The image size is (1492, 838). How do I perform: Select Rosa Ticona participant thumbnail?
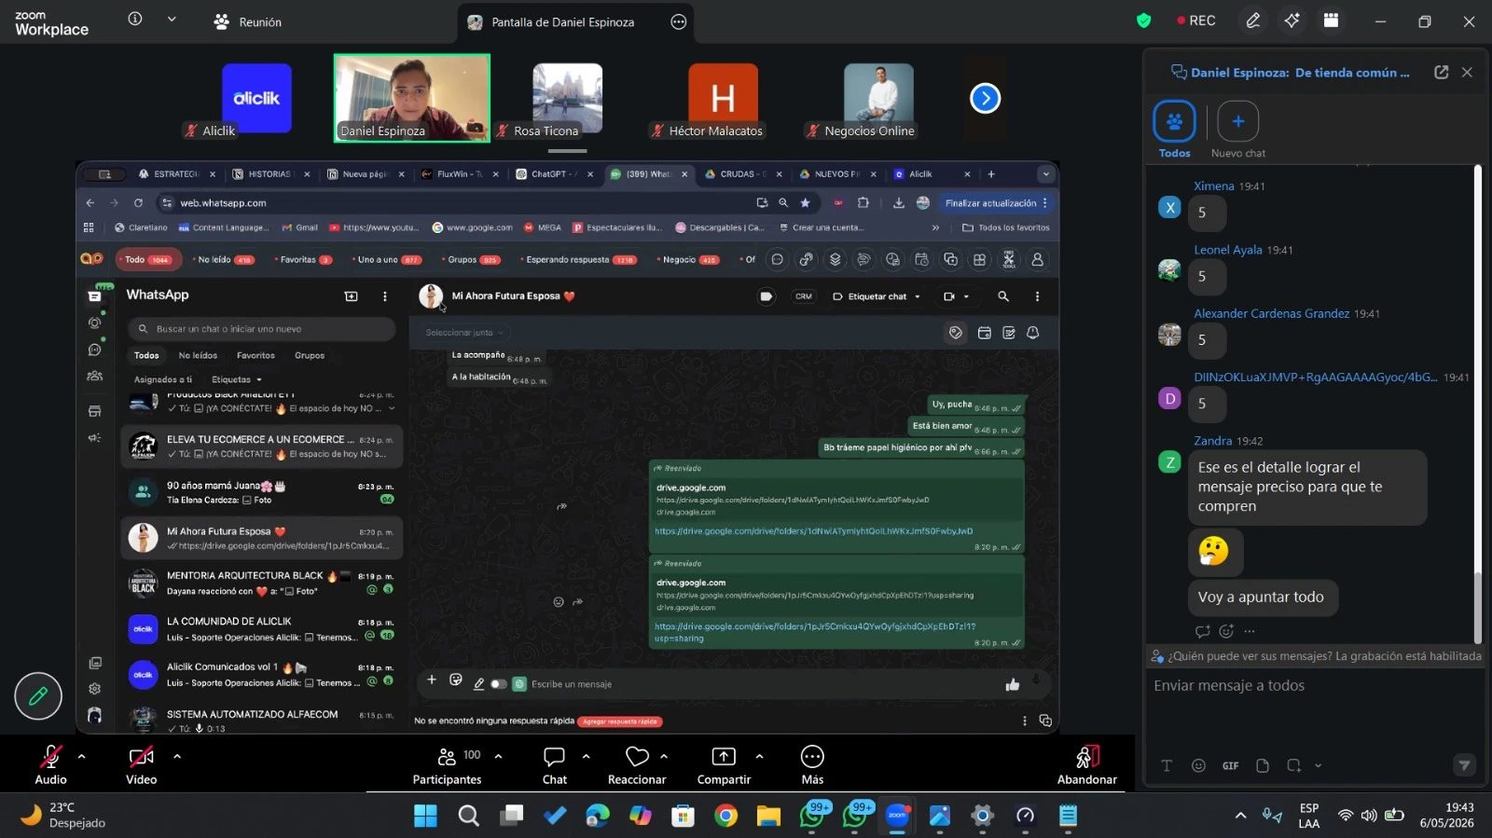pos(567,101)
